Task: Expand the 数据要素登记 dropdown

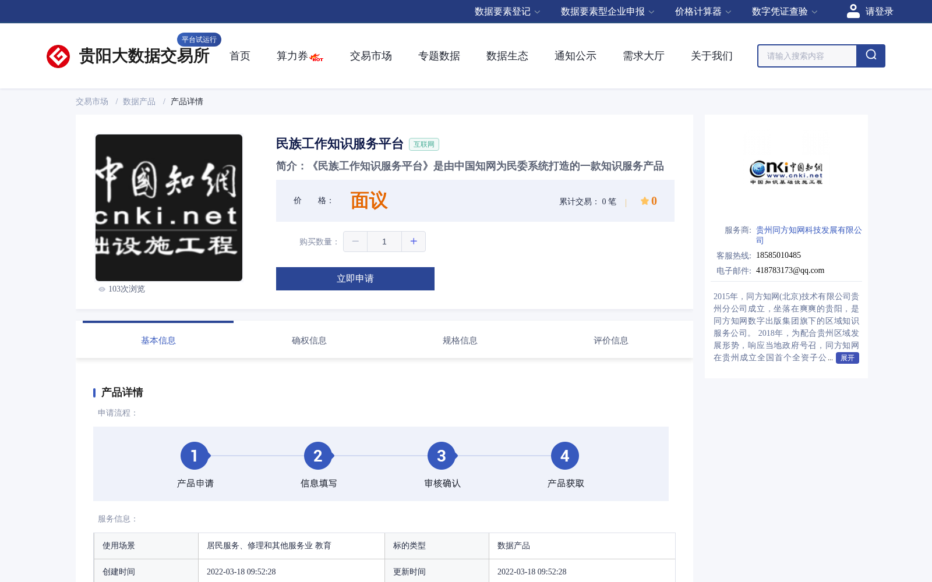Action: click(x=507, y=12)
